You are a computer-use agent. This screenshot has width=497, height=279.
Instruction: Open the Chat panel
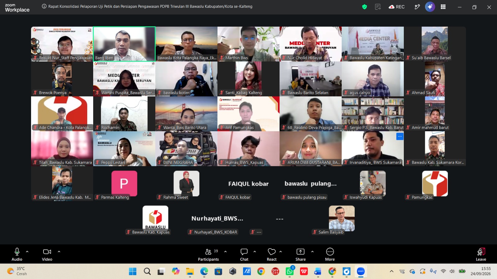[x=244, y=255]
